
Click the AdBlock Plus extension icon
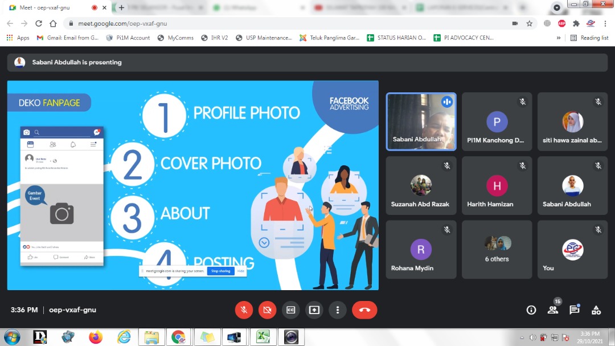[x=561, y=23]
